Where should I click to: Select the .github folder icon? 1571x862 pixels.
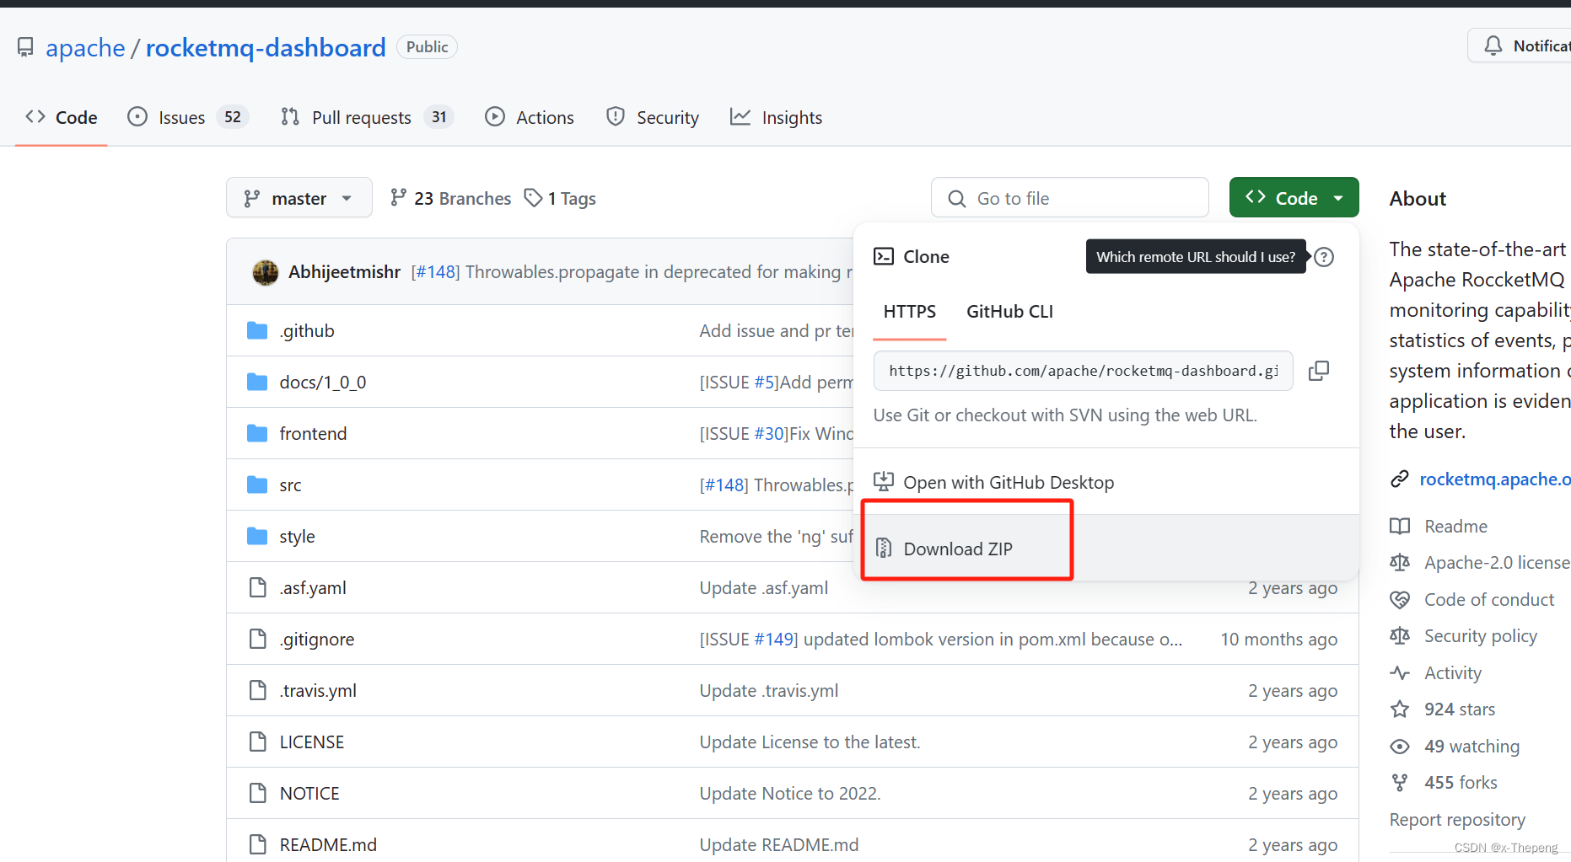coord(257,329)
